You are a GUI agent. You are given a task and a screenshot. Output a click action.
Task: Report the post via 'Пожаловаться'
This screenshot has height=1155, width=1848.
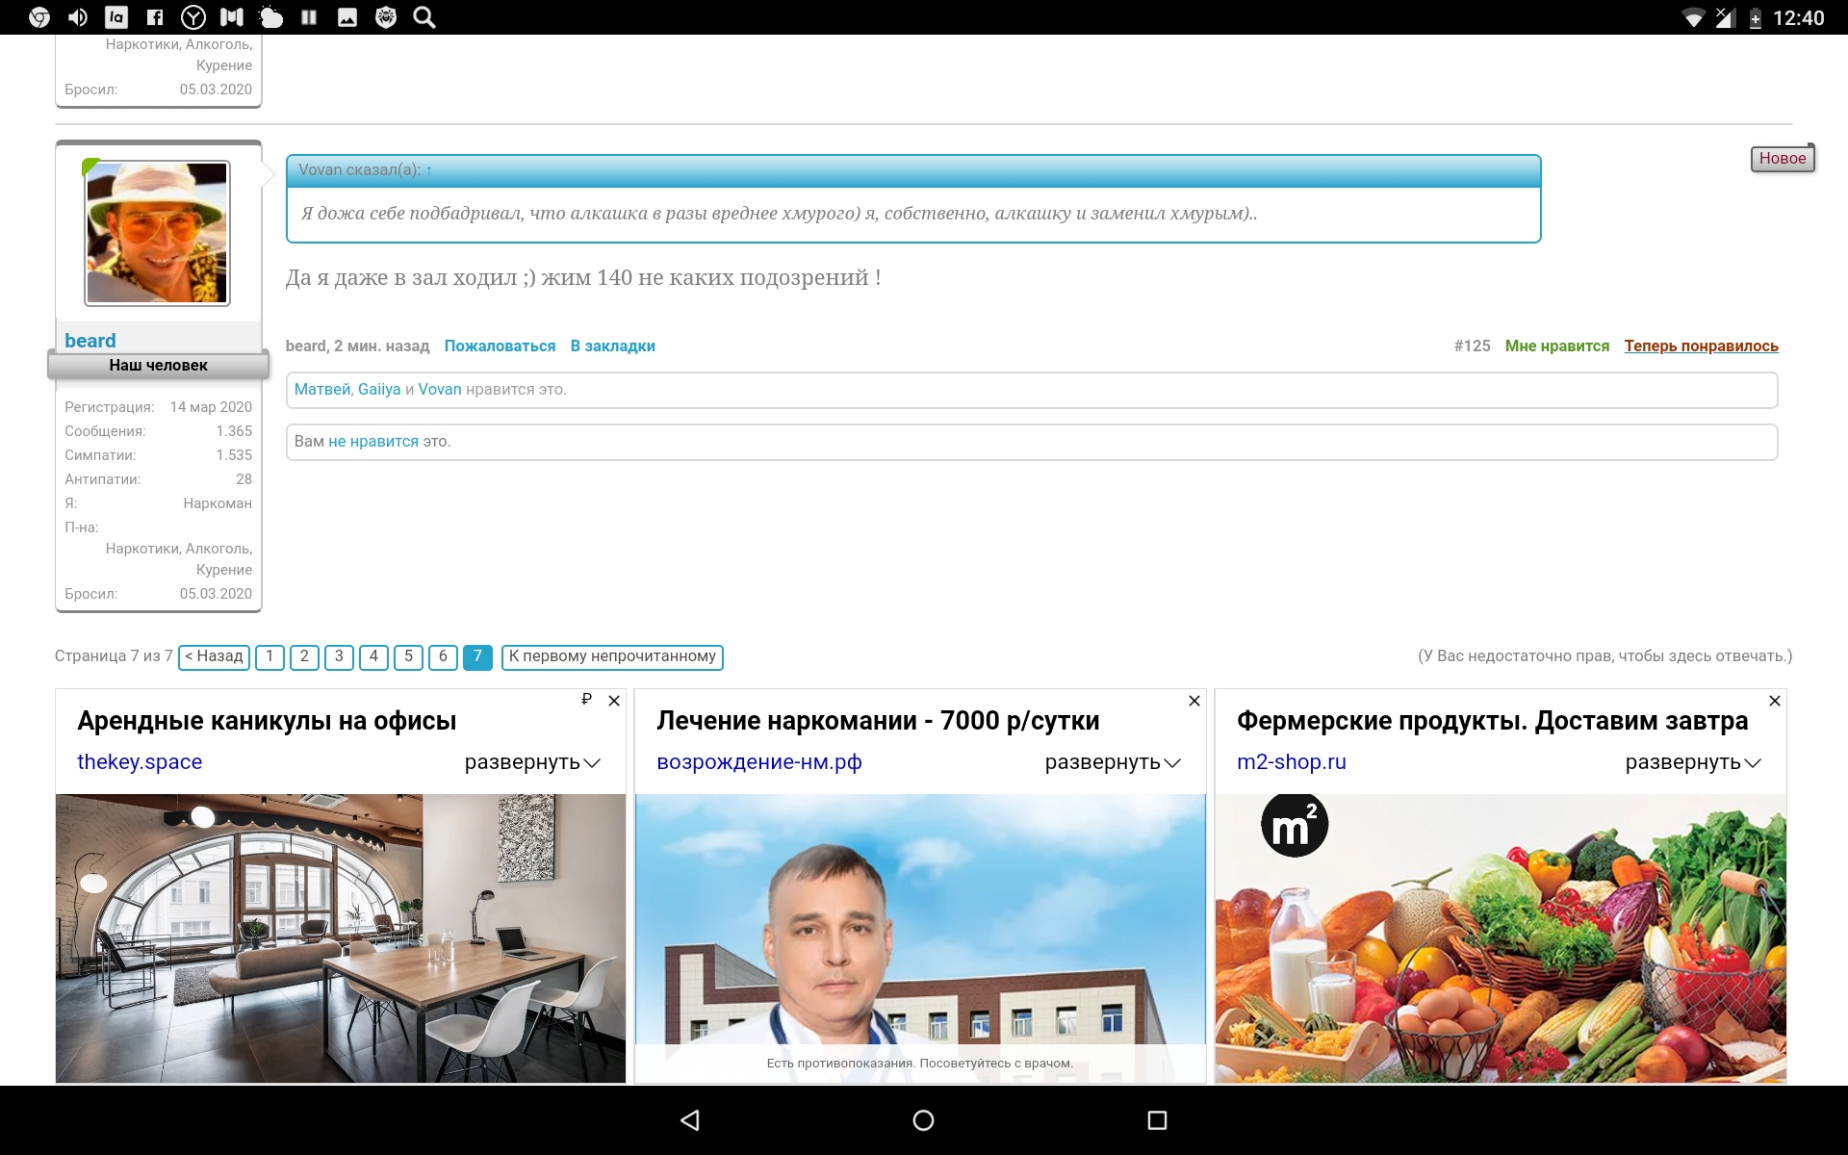pyautogui.click(x=500, y=346)
